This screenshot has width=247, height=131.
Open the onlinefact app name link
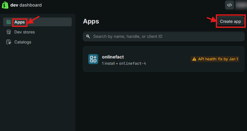(x=113, y=57)
